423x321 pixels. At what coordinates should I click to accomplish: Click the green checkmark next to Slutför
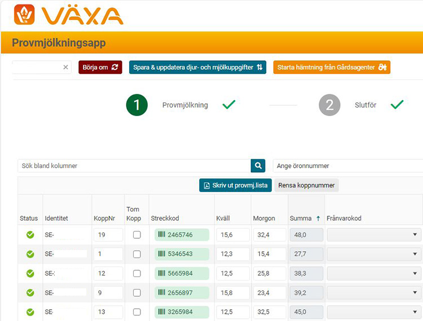(397, 105)
